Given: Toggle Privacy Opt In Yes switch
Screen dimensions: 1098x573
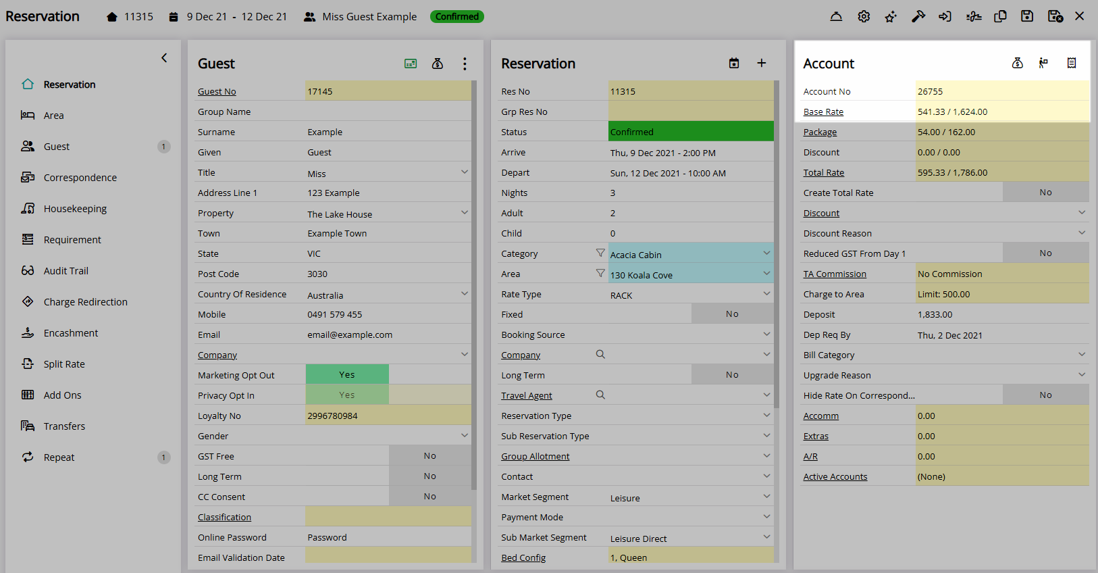Looking at the screenshot, I should [347, 395].
